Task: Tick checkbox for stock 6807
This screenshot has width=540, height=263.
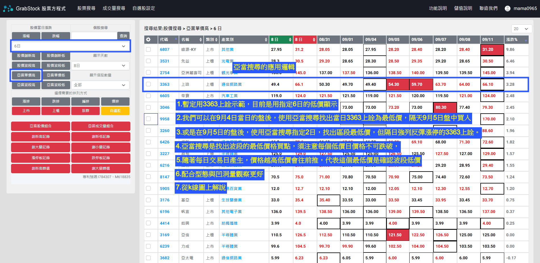Action: 148,49
